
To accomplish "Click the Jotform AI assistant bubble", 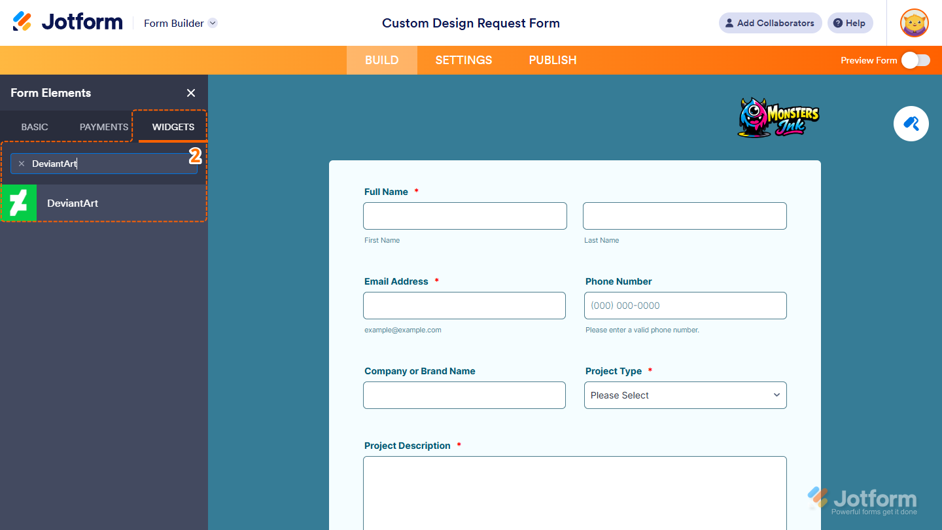I will point(911,124).
